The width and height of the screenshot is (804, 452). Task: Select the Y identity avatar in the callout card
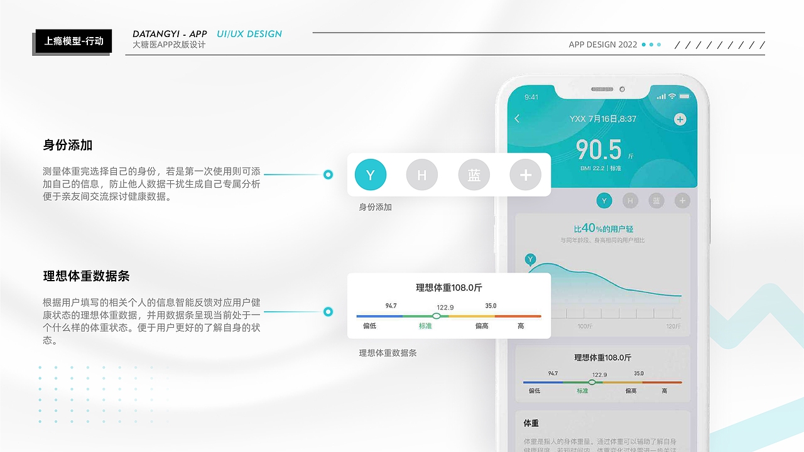pyautogui.click(x=371, y=175)
